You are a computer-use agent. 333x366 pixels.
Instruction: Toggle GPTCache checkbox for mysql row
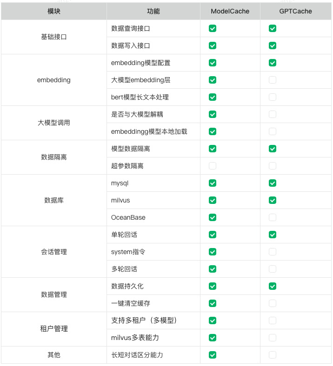pos(273,183)
